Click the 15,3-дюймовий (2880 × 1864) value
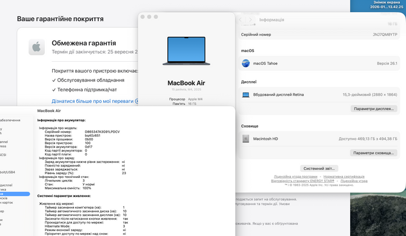 click(x=370, y=94)
